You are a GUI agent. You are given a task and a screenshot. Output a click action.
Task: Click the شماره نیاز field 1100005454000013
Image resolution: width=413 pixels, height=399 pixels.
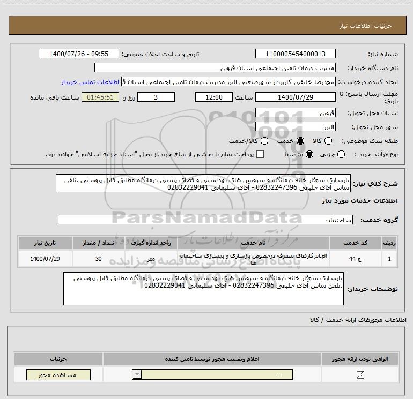tap(295, 54)
